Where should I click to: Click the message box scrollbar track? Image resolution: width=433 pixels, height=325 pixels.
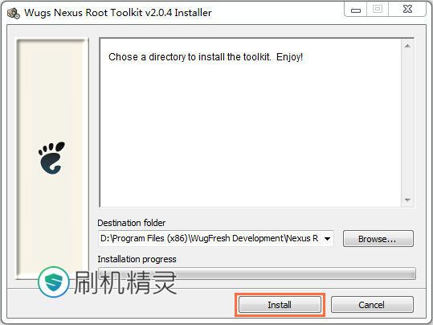click(407, 123)
